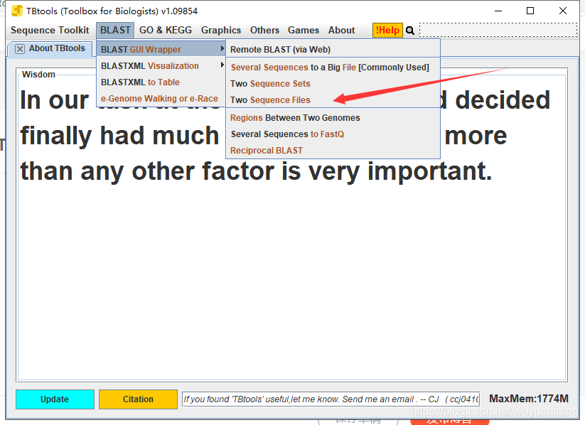Choose e-Genome Walking or e-Race
The height and width of the screenshot is (425, 585).
click(x=161, y=99)
